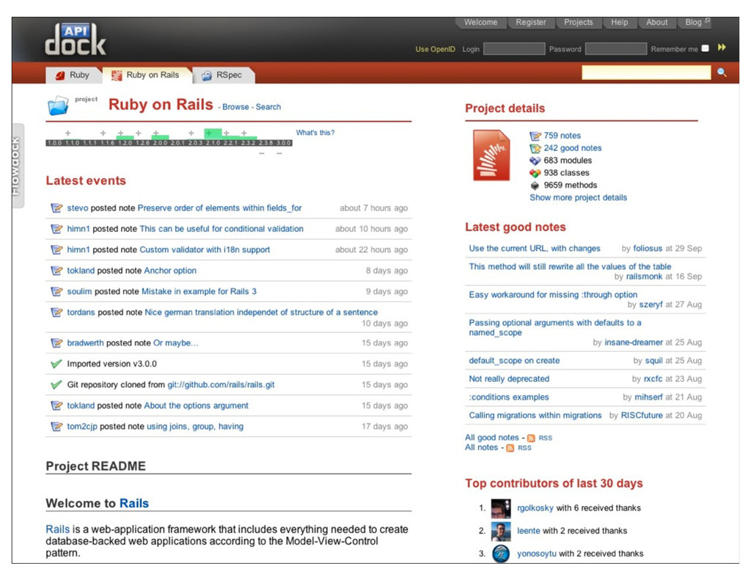Open the Help menu item

pyautogui.click(x=619, y=23)
